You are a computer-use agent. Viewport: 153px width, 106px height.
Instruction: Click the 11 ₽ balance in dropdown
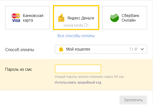(x=133, y=49)
